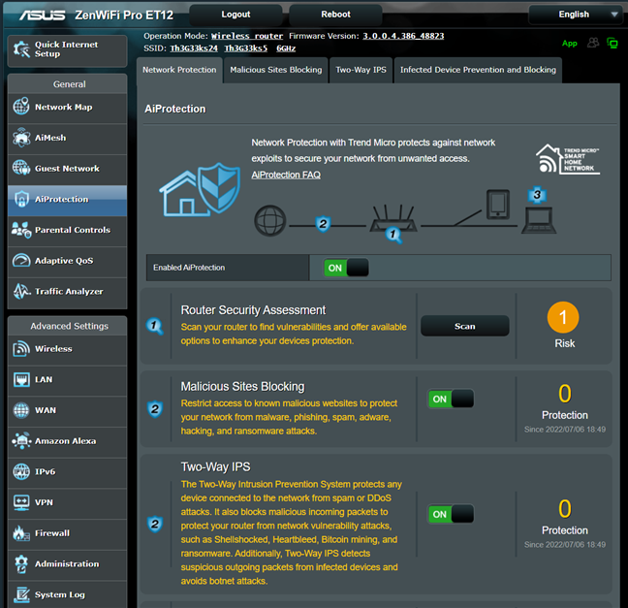Click the firmware version number link
The height and width of the screenshot is (608, 628).
click(403, 35)
